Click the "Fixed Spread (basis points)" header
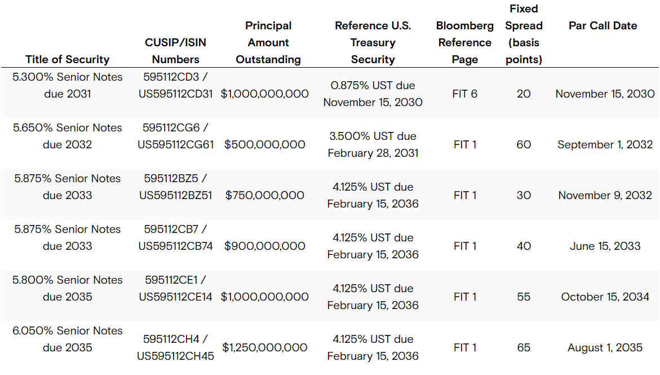The image size is (660, 375). point(524,34)
